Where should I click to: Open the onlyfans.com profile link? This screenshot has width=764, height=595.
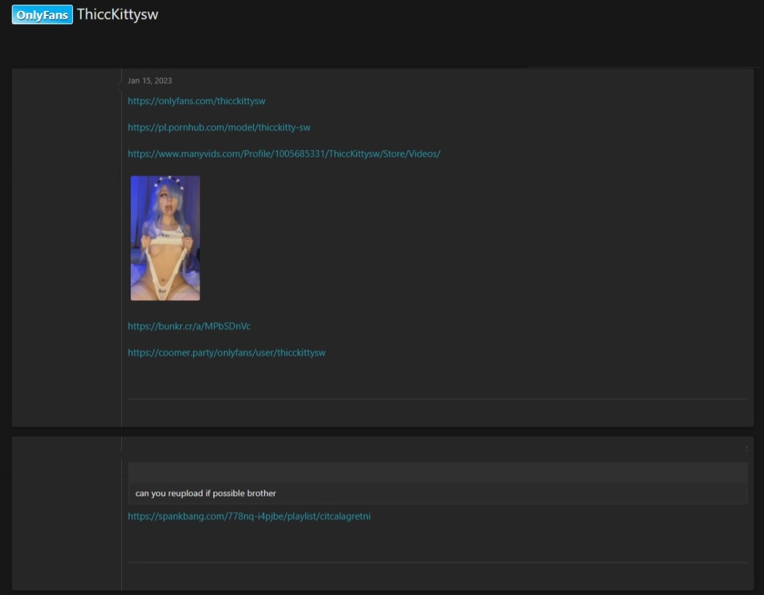click(x=196, y=101)
